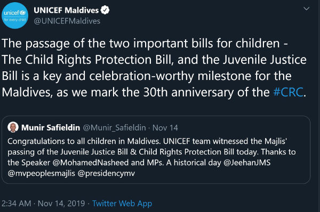Follow the #CRC hashtag link
320x212 pixels.
(x=288, y=92)
